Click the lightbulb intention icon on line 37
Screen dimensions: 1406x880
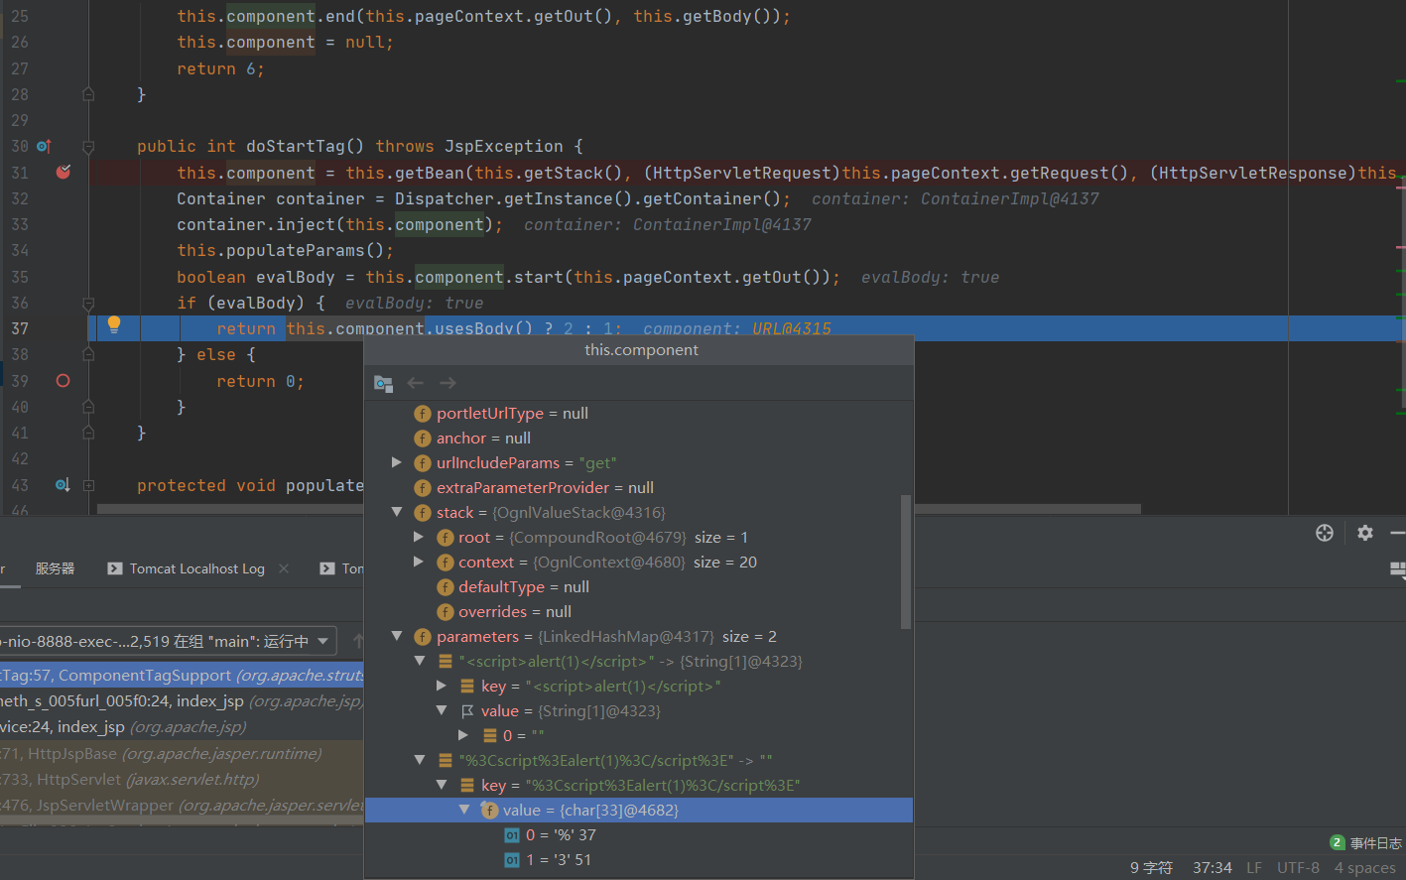pos(114,324)
